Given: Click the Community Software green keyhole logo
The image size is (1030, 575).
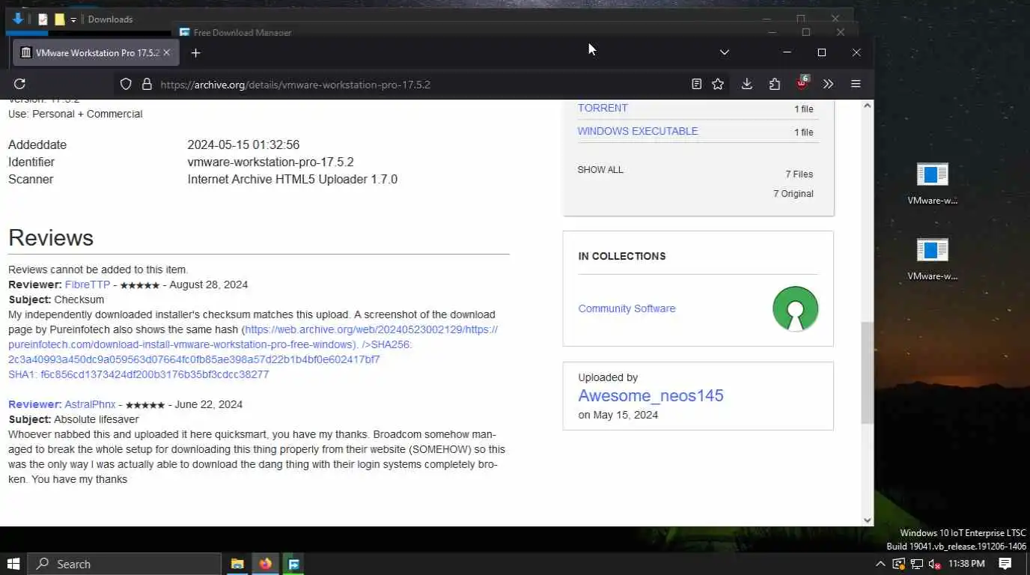Looking at the screenshot, I should pos(795,308).
